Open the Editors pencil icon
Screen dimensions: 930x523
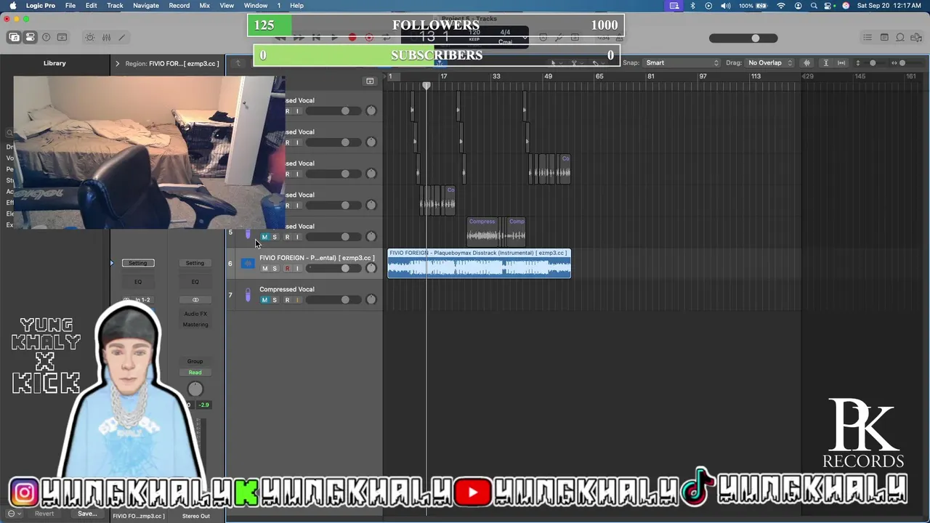tap(122, 37)
